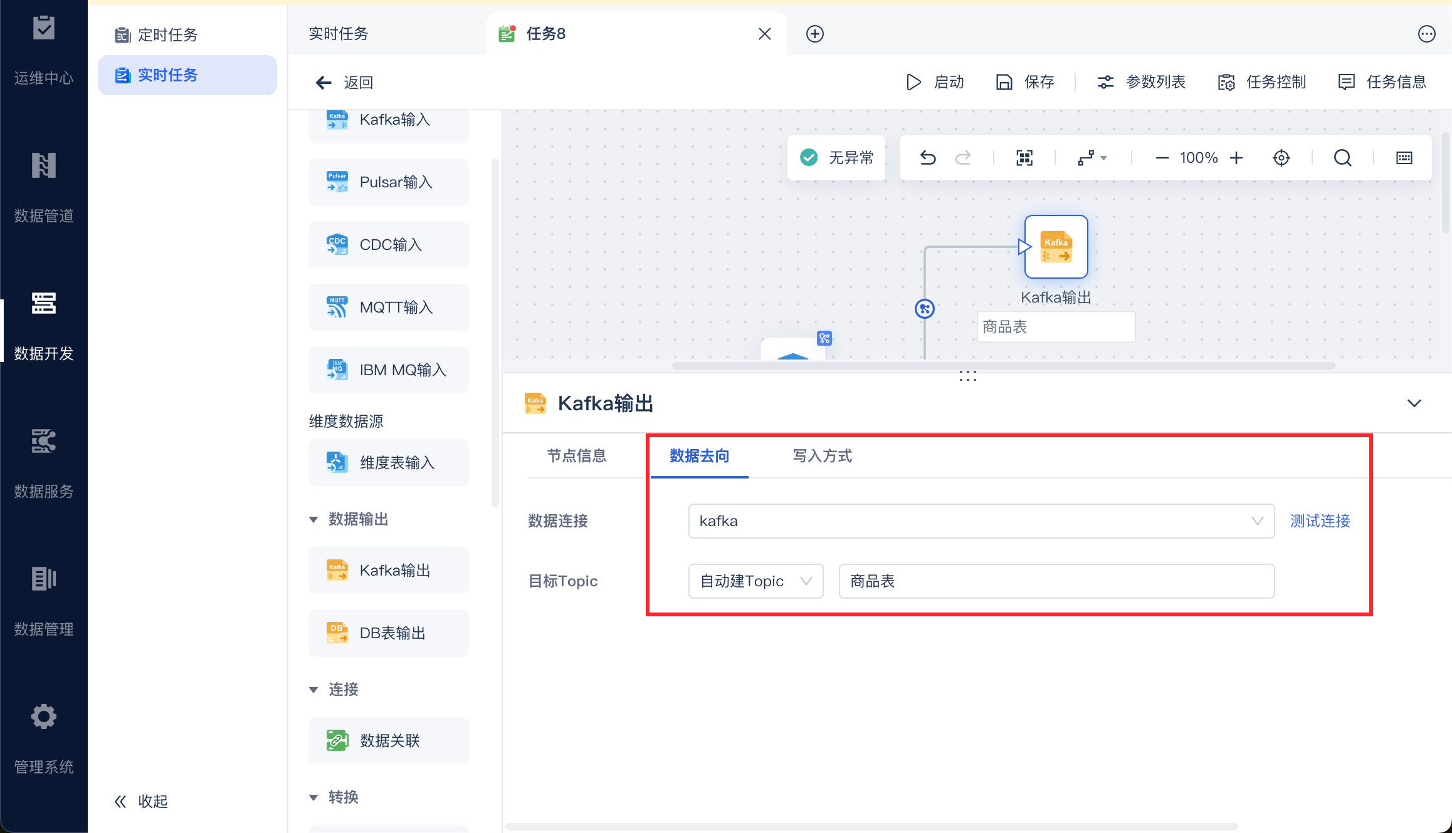Switch to the 节点信息 tab
The width and height of the screenshot is (1452, 833).
[x=577, y=456]
